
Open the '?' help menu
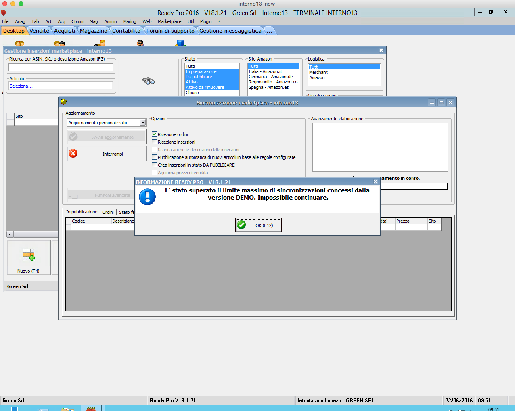(219, 21)
